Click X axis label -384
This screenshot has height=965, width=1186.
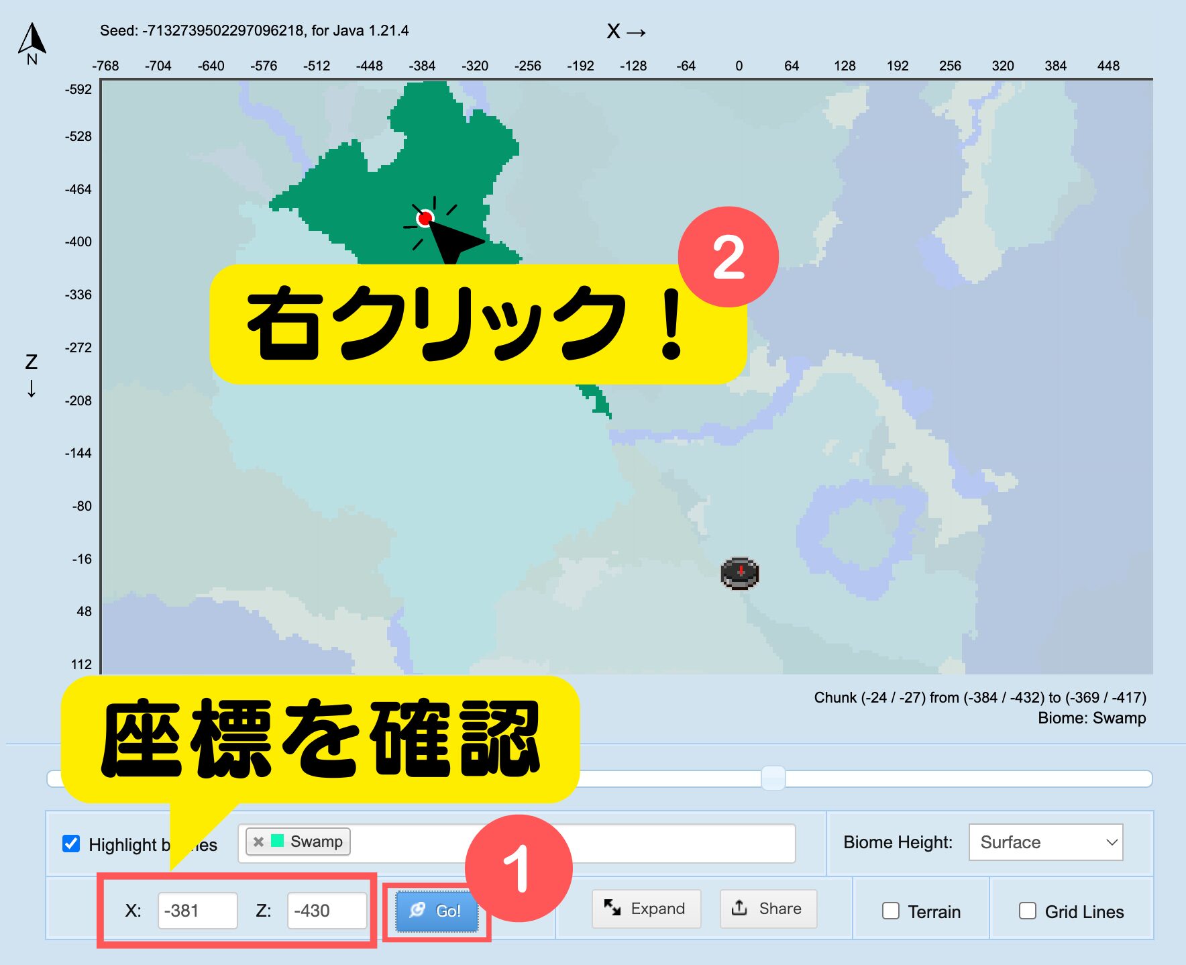click(422, 66)
